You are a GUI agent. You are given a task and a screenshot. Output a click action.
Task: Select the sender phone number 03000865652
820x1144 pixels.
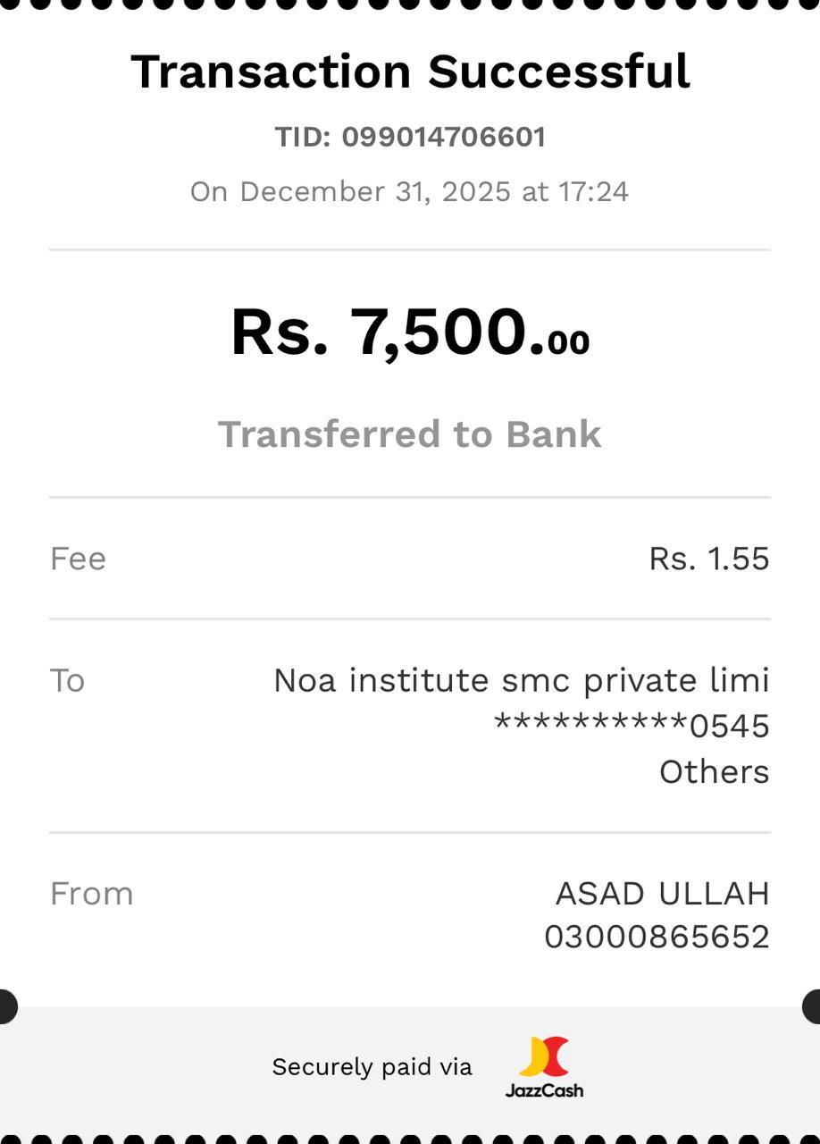657,937
